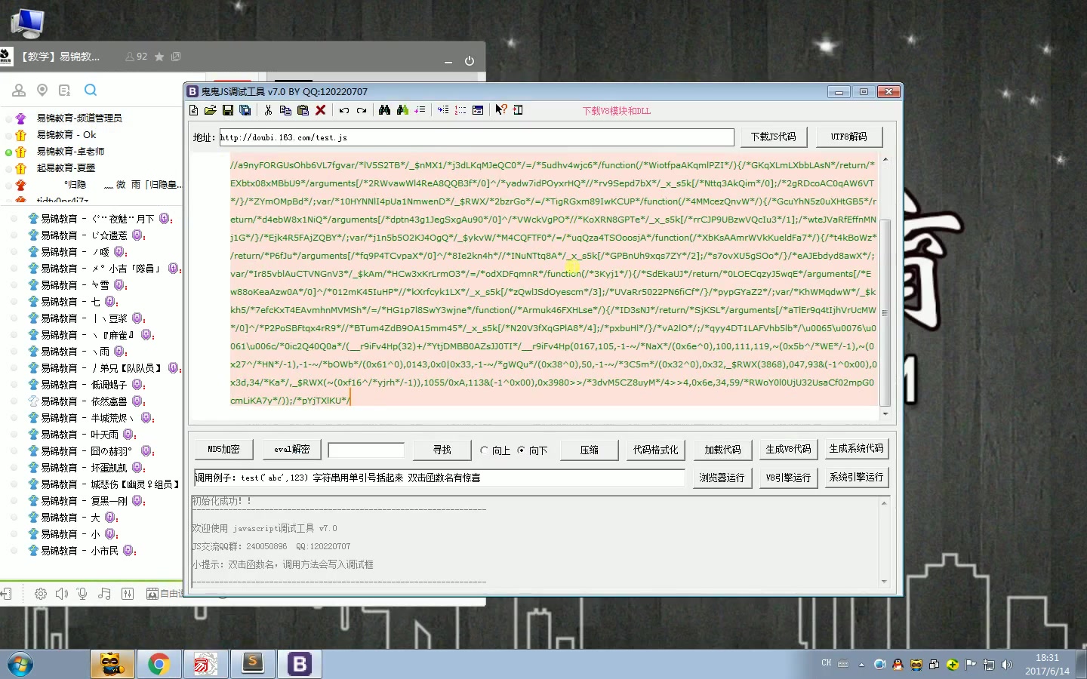Click the help cursor question-mark icon
Viewport: 1087px width, 679px height.
point(501,110)
